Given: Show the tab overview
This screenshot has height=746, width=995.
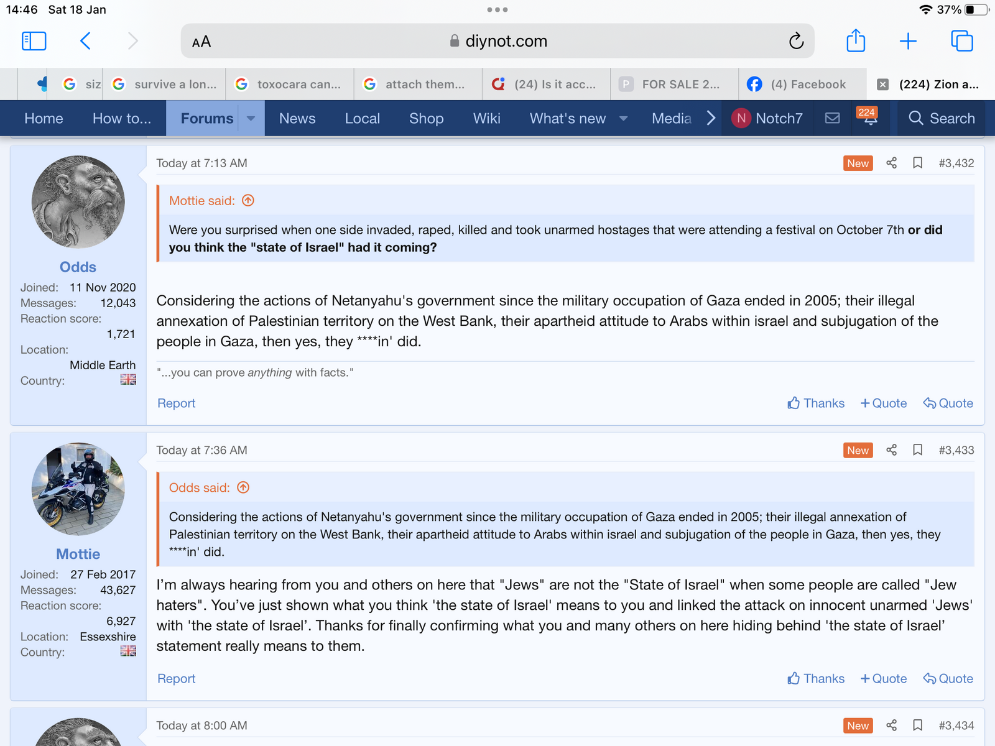Looking at the screenshot, I should 961,41.
